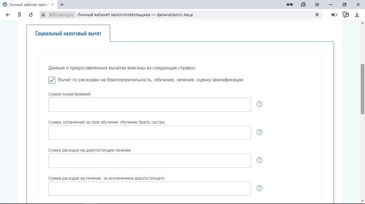Viewport: 365px width, 204px height.
Task: Click the scrollbar up arrow
Action: [x=363, y=23]
